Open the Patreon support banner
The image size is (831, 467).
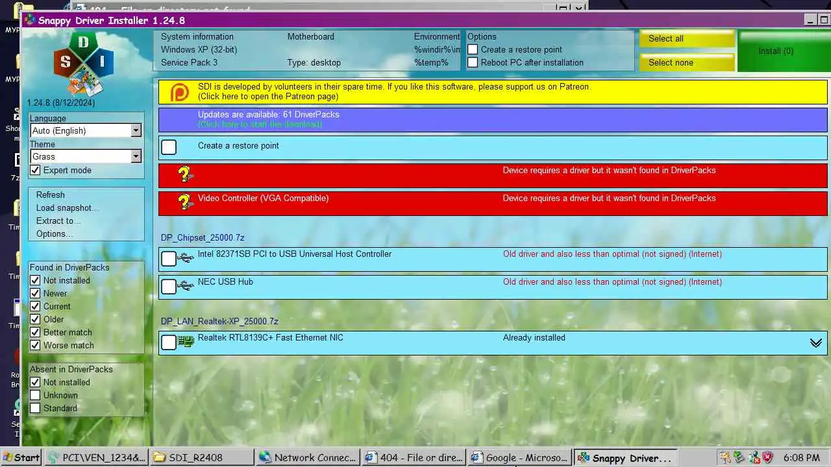pos(493,91)
